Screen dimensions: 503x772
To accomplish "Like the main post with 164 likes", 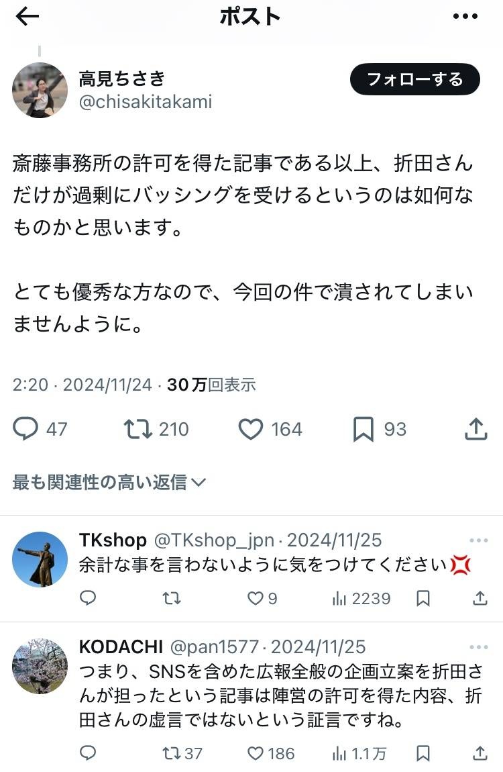I will [x=251, y=429].
